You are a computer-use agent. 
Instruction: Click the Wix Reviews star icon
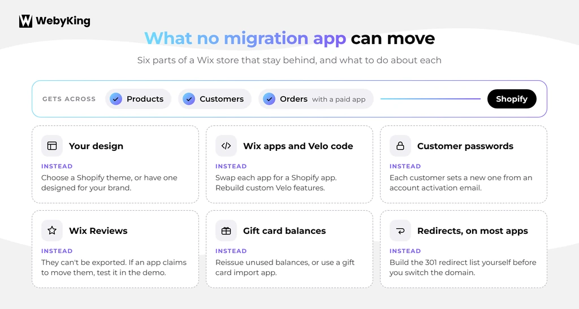(52, 231)
